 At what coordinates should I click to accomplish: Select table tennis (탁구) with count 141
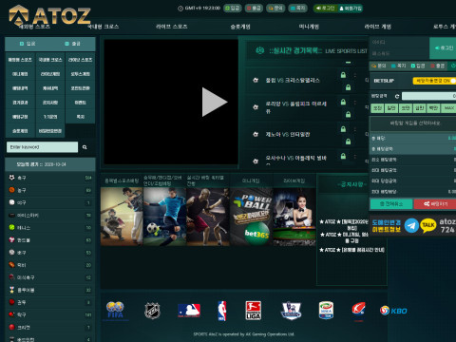pos(50,314)
